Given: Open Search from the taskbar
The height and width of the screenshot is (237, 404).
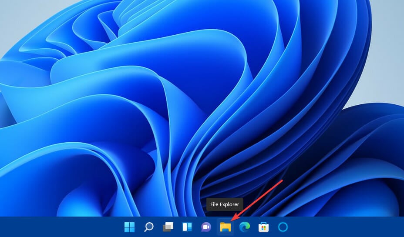Looking at the screenshot, I should pos(148,227).
